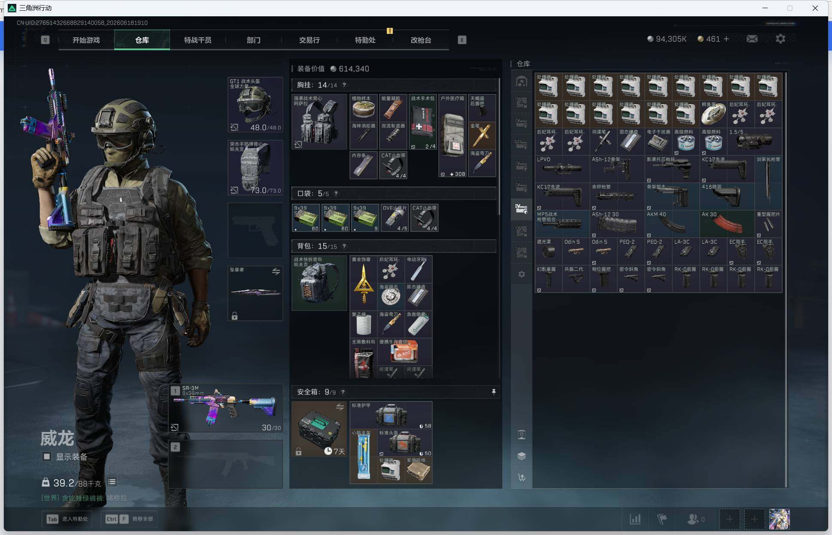Select the 电子干扰器 in the warehouse

659,142
